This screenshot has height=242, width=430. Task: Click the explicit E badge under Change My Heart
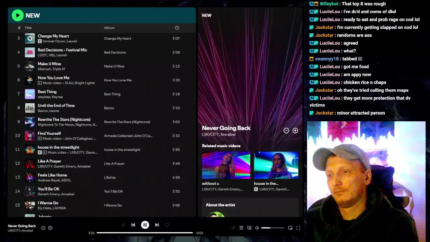pos(40,41)
